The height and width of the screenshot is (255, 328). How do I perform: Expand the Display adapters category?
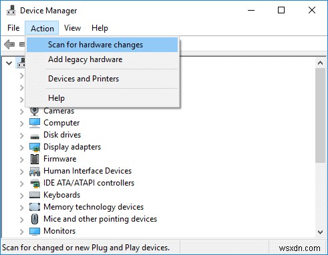click(x=21, y=147)
